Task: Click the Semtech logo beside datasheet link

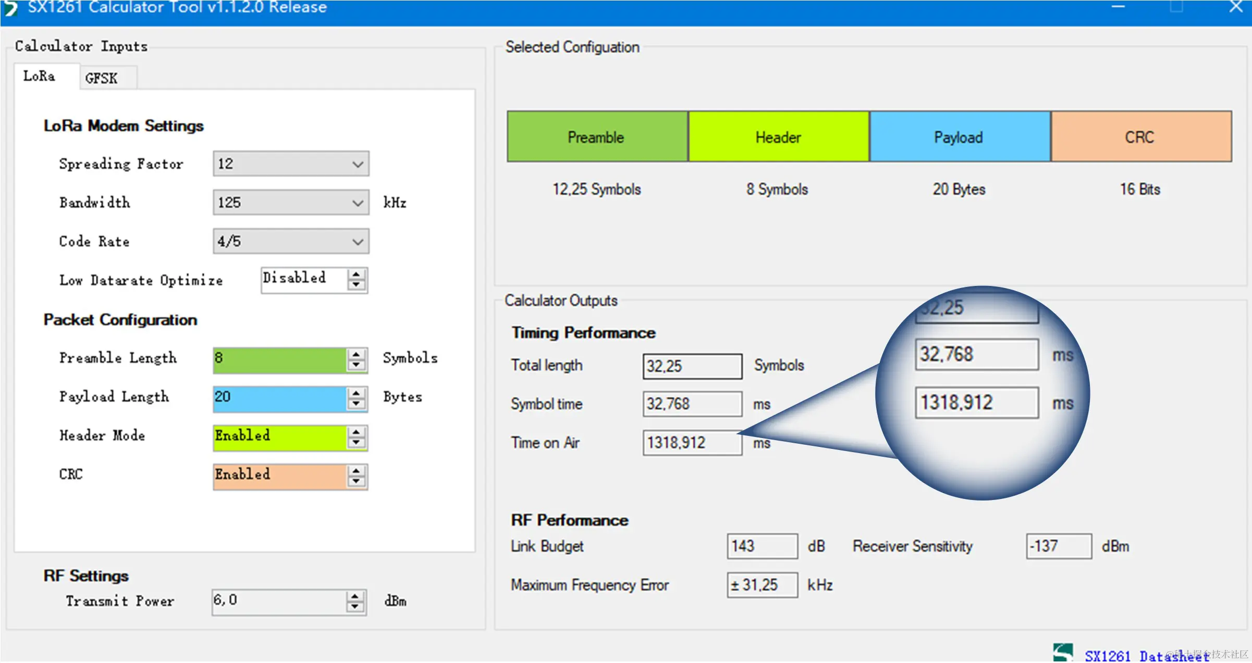Action: point(1063,653)
